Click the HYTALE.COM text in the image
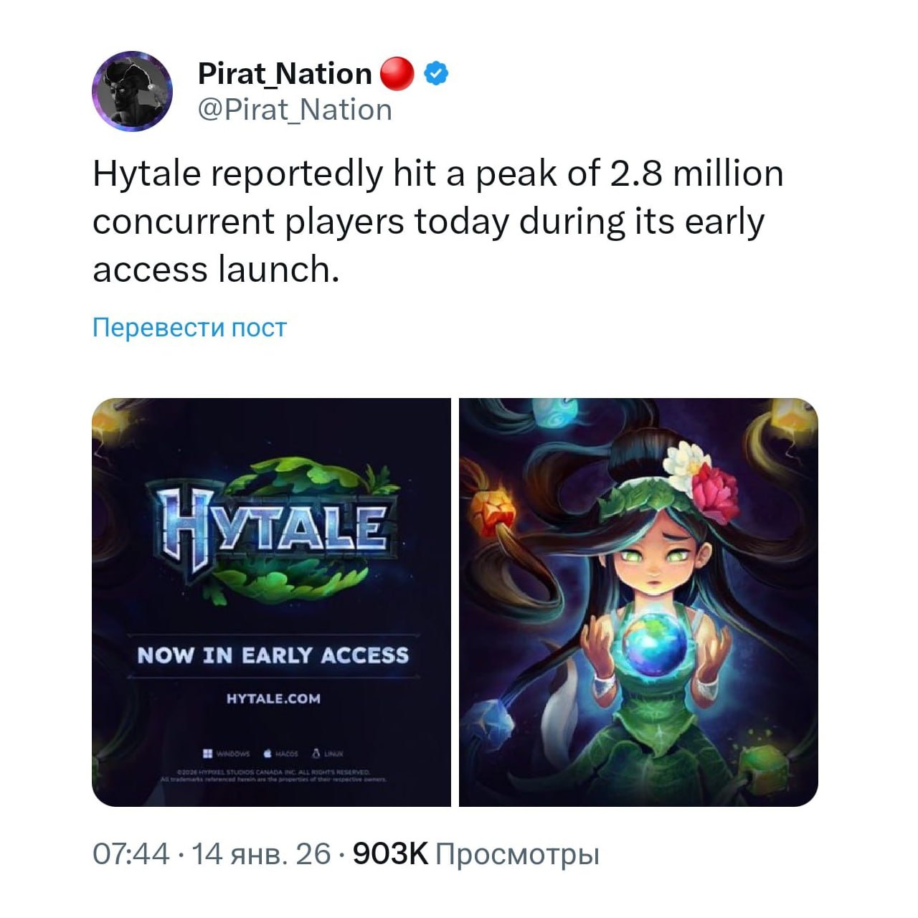This screenshot has width=918, height=918. [x=273, y=699]
